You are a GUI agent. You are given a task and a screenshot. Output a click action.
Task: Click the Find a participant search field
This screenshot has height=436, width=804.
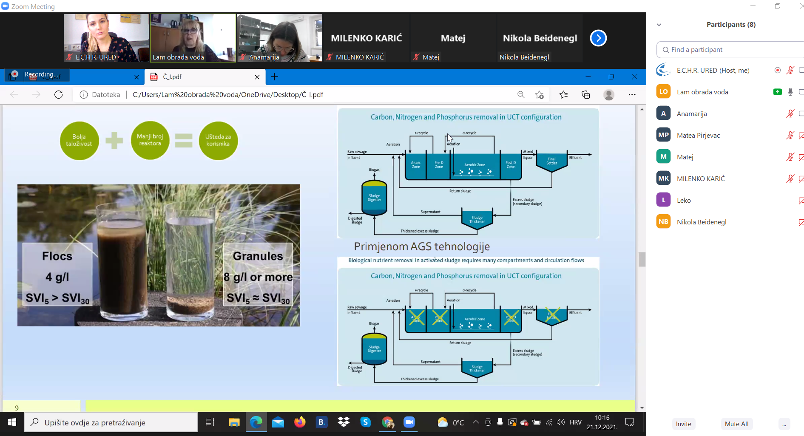731,50
